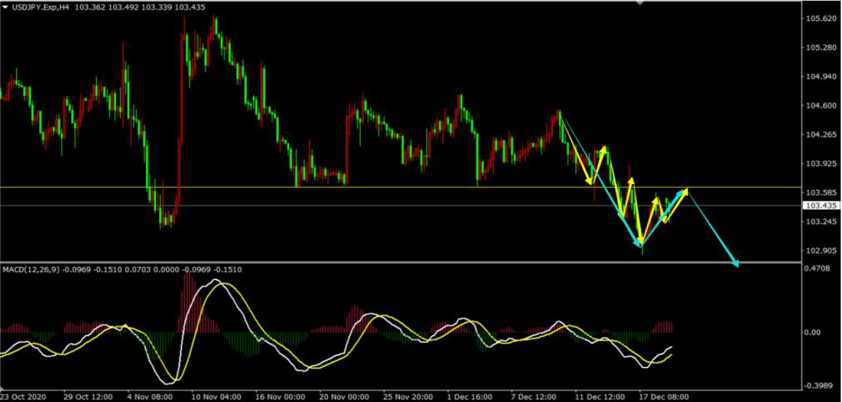This screenshot has width=842, height=402.
Task: Click the 16 Nov 00:00 time label
Action: click(x=280, y=397)
